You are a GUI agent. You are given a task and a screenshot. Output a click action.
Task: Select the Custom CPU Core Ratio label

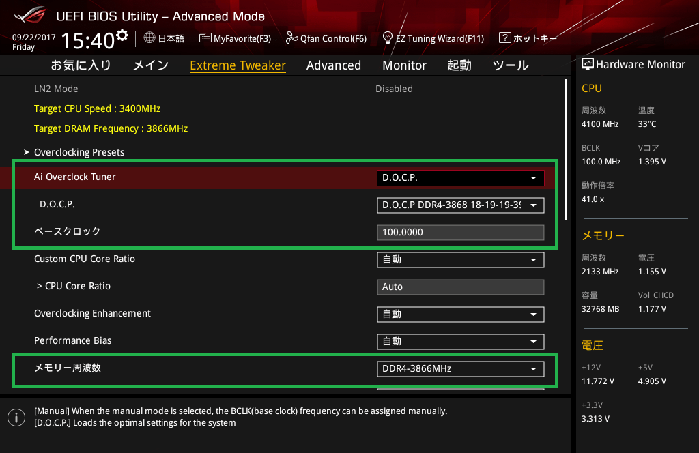coord(85,259)
